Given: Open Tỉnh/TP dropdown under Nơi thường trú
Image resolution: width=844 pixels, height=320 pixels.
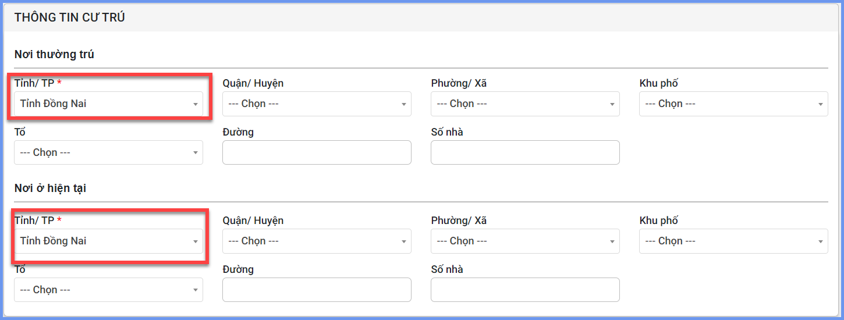Looking at the screenshot, I should tap(108, 104).
